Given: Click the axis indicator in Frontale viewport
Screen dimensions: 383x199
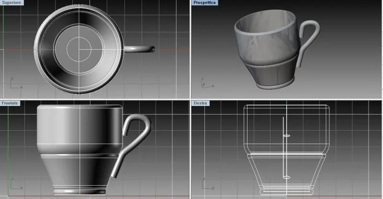Looking at the screenshot, I should click(x=16, y=184).
